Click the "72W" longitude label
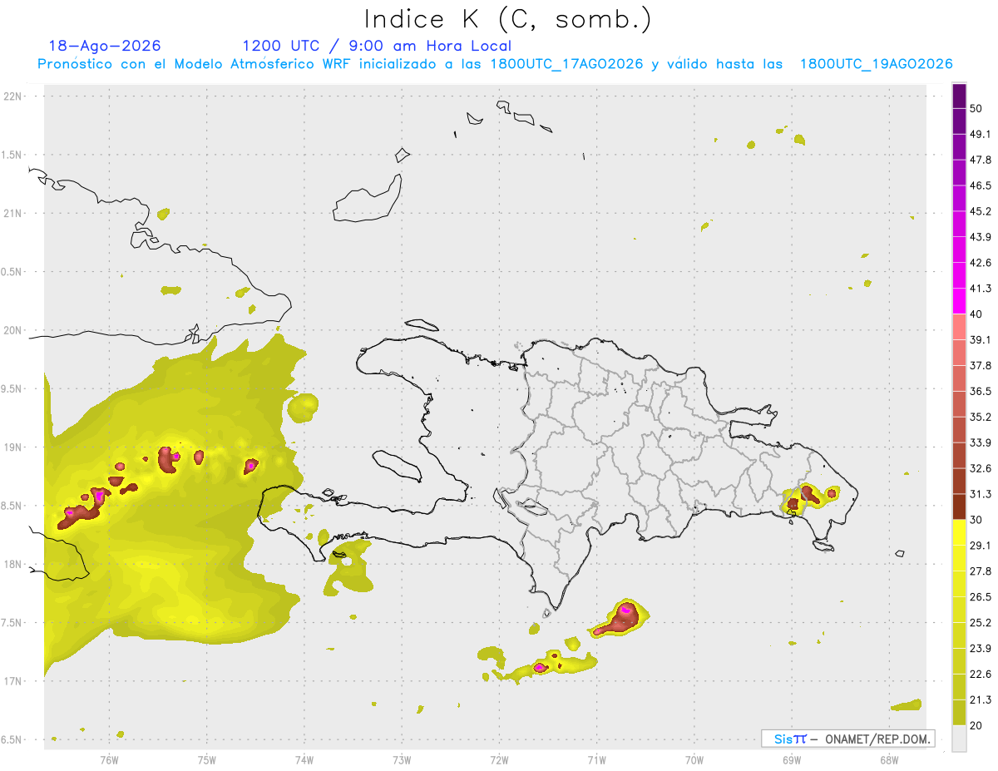This screenshot has height=771, width=998. (499, 759)
